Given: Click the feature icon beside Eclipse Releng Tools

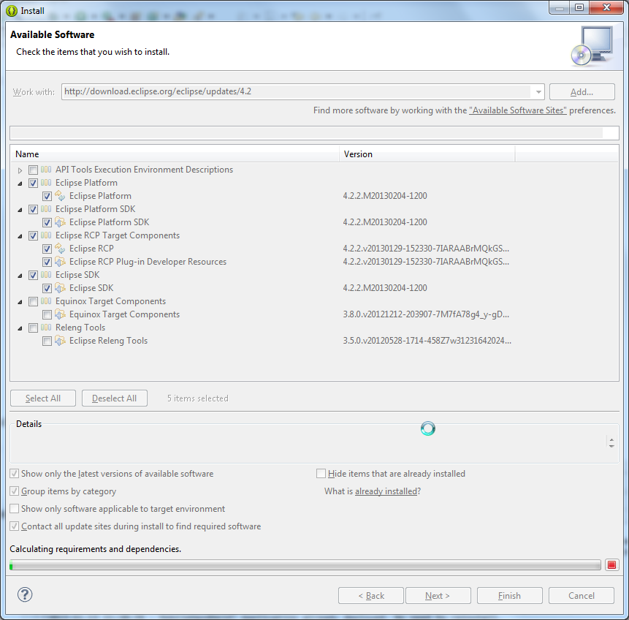Looking at the screenshot, I should 60,341.
